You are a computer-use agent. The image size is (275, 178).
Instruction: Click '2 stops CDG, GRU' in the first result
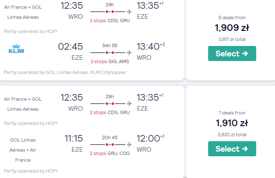pos(110,20)
